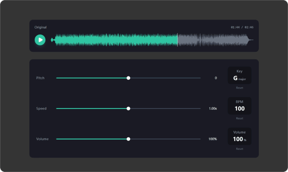This screenshot has height=172, width=288.
Task: Click the Original track label
Action: (40, 27)
